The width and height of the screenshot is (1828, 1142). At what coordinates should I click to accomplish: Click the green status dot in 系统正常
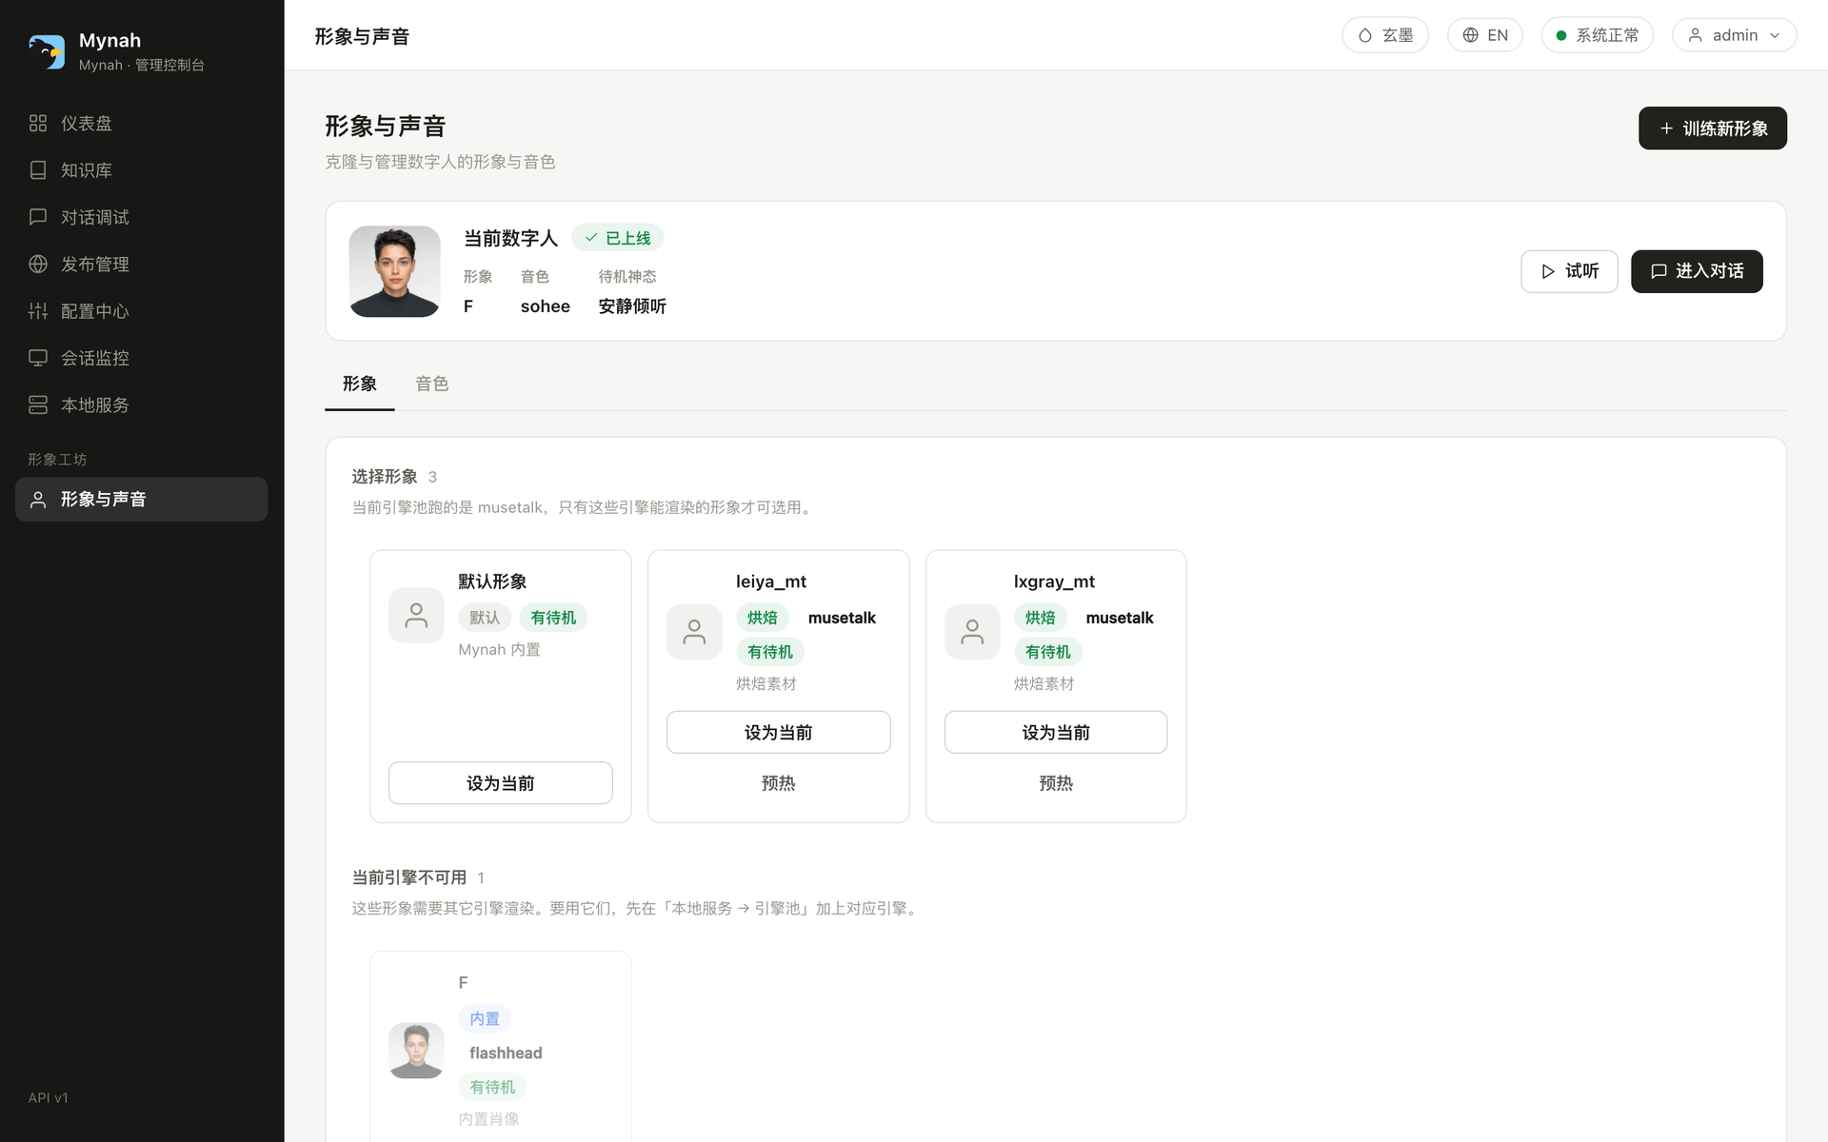pyautogui.click(x=1561, y=35)
